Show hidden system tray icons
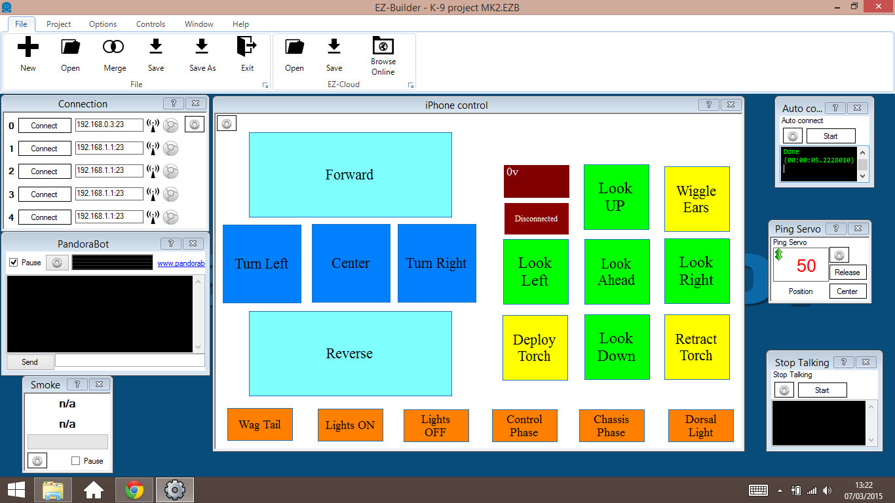Image resolution: width=895 pixels, height=503 pixels. [x=780, y=489]
